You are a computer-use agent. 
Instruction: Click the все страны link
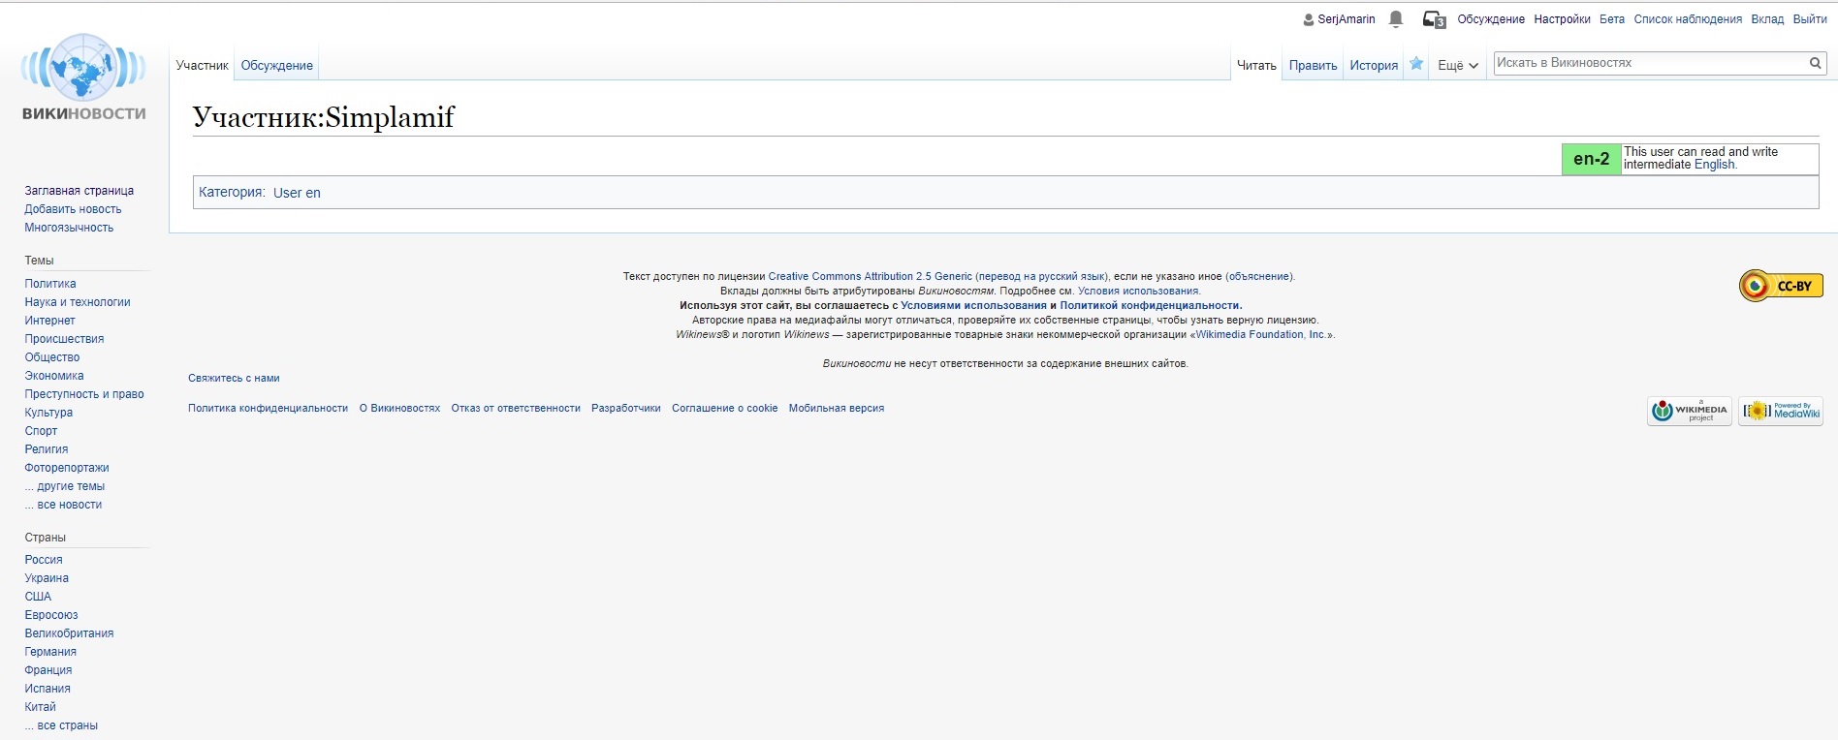61,725
